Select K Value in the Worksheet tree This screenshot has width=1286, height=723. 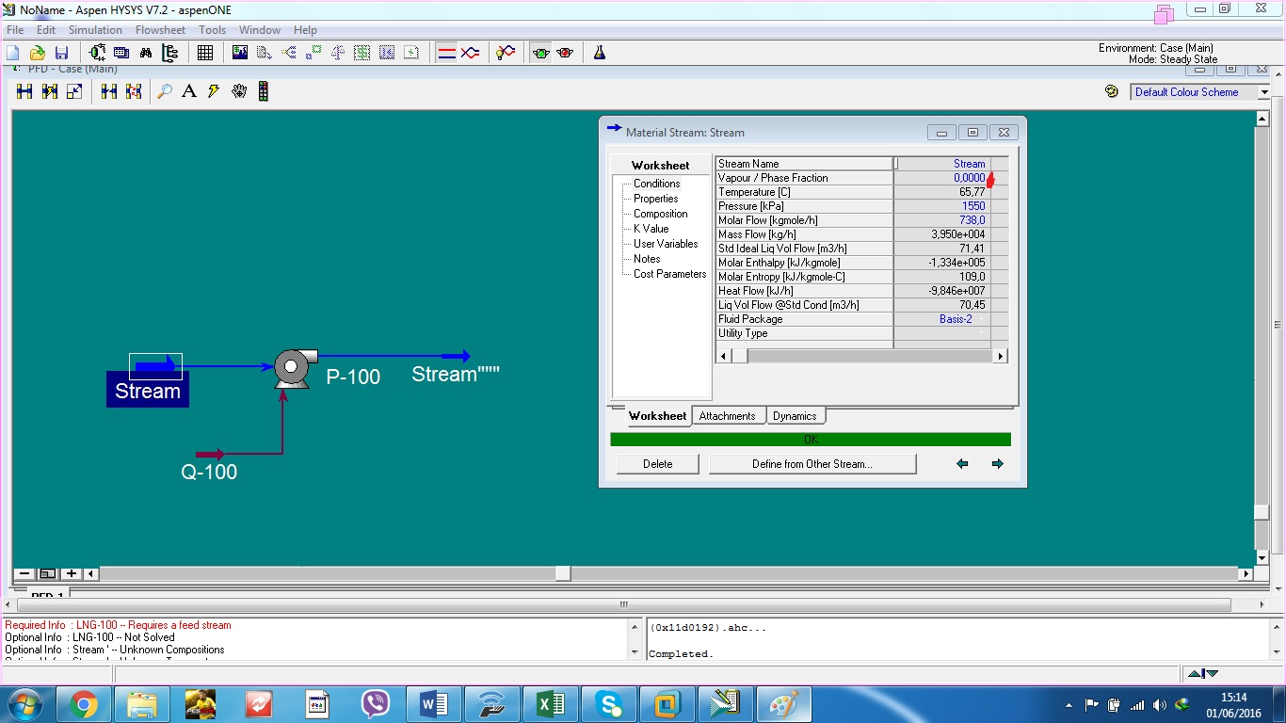651,229
